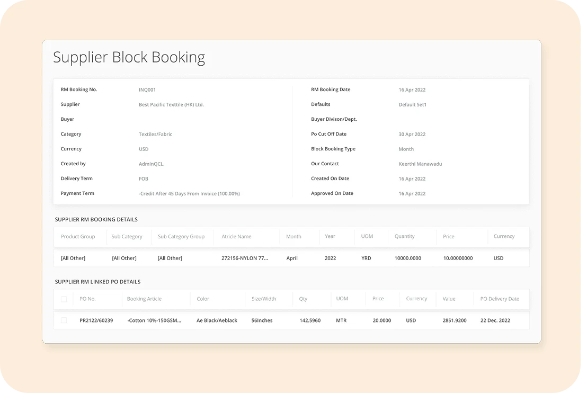
Task: Select the Po Cut Off Date value
Action: [x=412, y=135]
